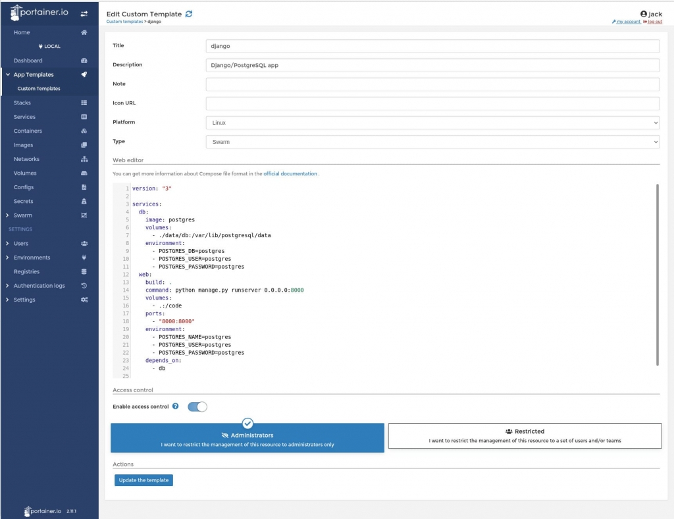The width and height of the screenshot is (674, 519).
Task: Click the 'image: postgres' line in editor
Action: (170, 219)
